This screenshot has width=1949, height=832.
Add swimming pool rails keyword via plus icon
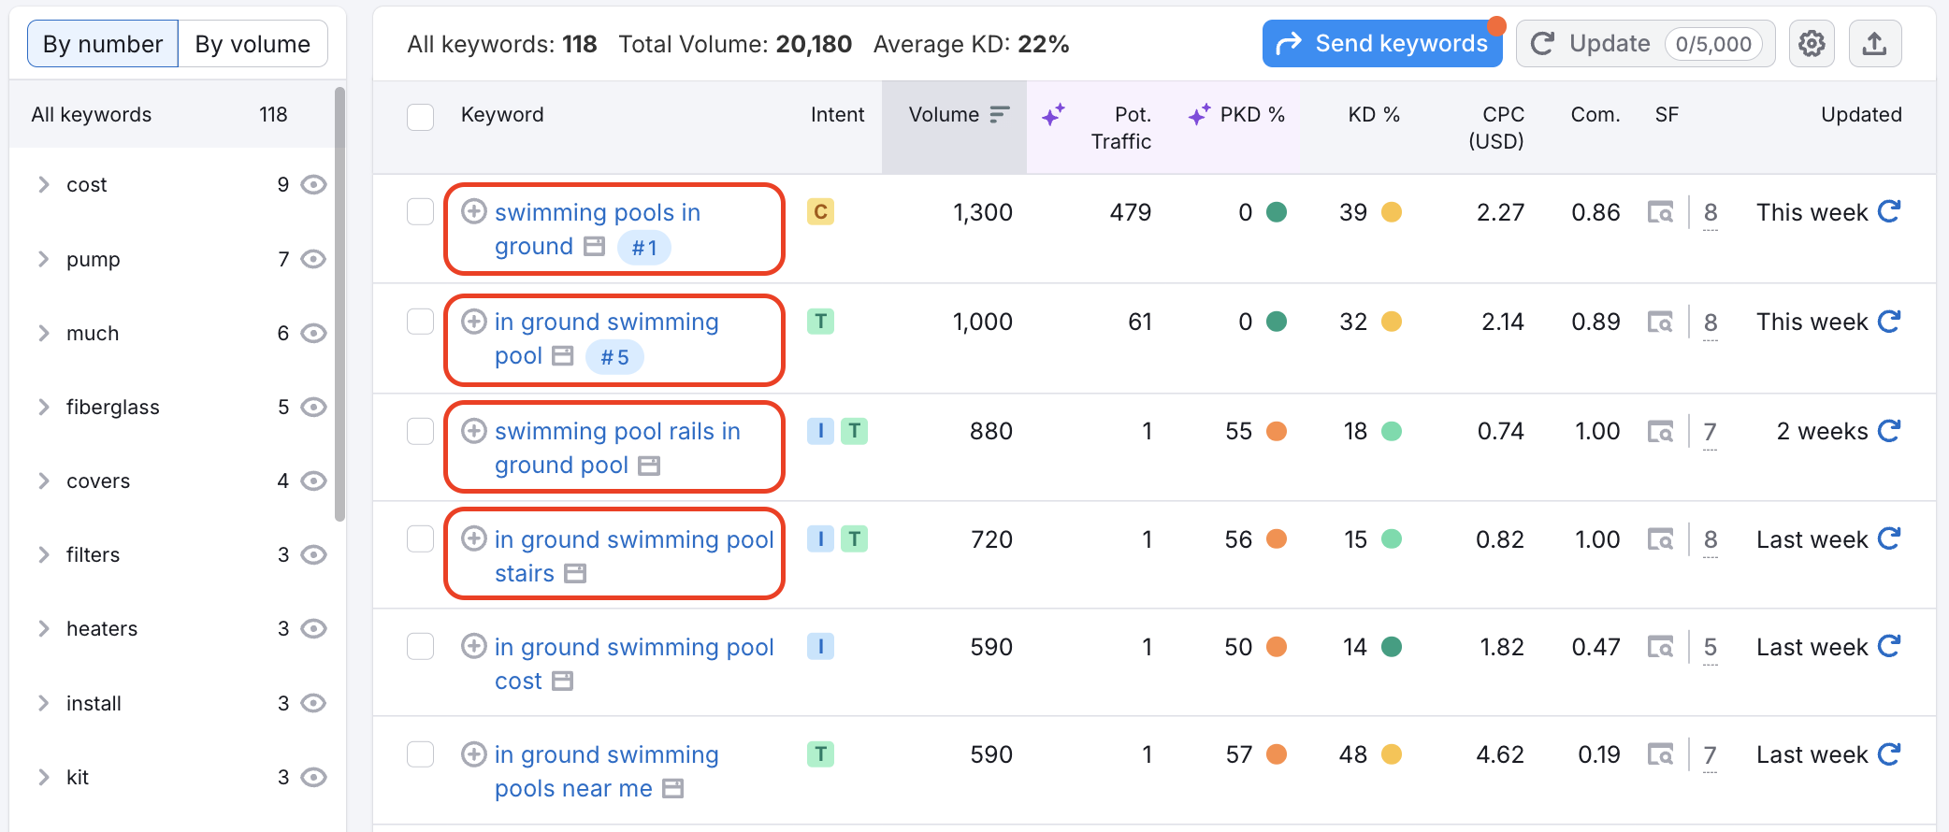474,431
